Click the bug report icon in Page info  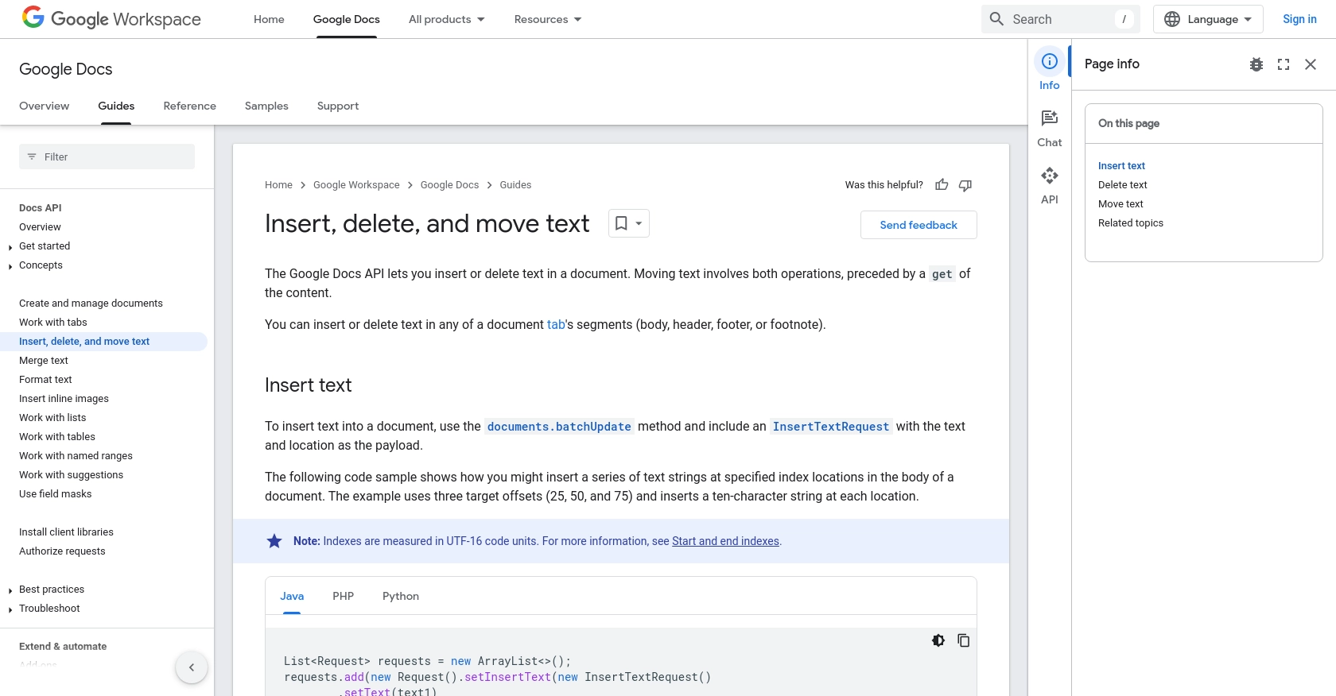coord(1256,64)
